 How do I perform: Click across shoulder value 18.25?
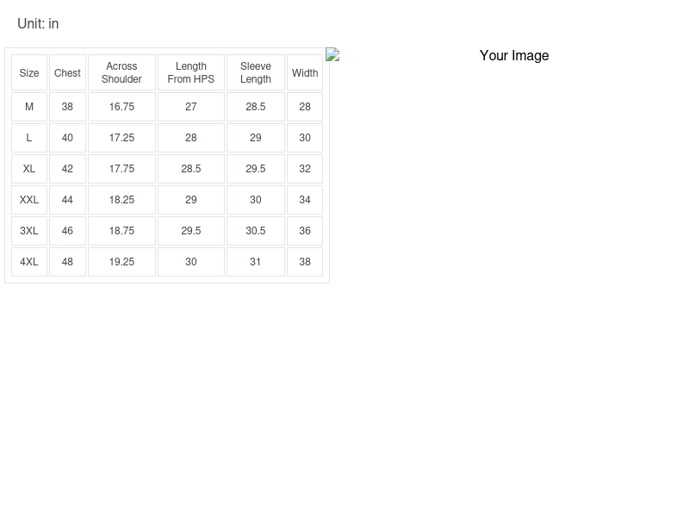pyautogui.click(x=121, y=200)
